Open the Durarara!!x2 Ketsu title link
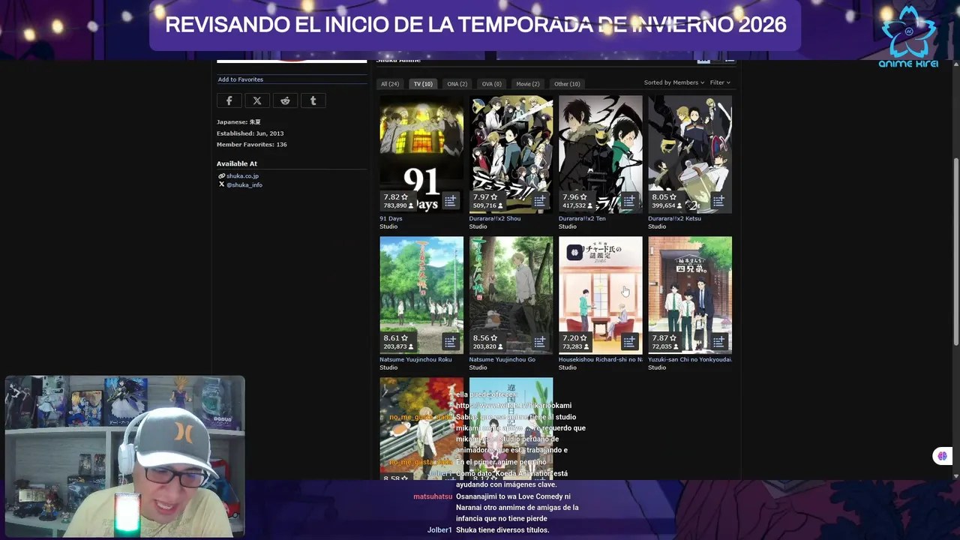Screen dimensions: 960x540 674,218
